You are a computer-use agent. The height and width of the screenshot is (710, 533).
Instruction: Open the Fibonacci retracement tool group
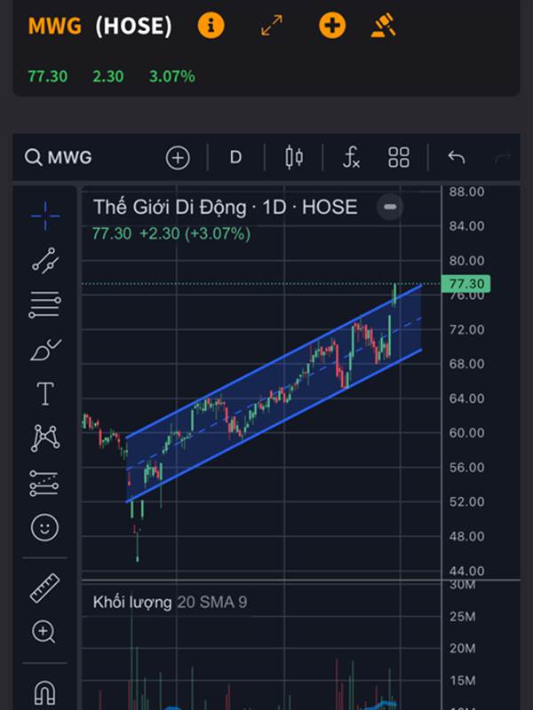[x=45, y=304]
